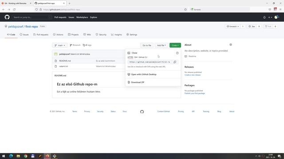Open Microsoft Edge from taskbar
Image resolution: width=284 pixels, height=159 pixels.
(11, 156)
